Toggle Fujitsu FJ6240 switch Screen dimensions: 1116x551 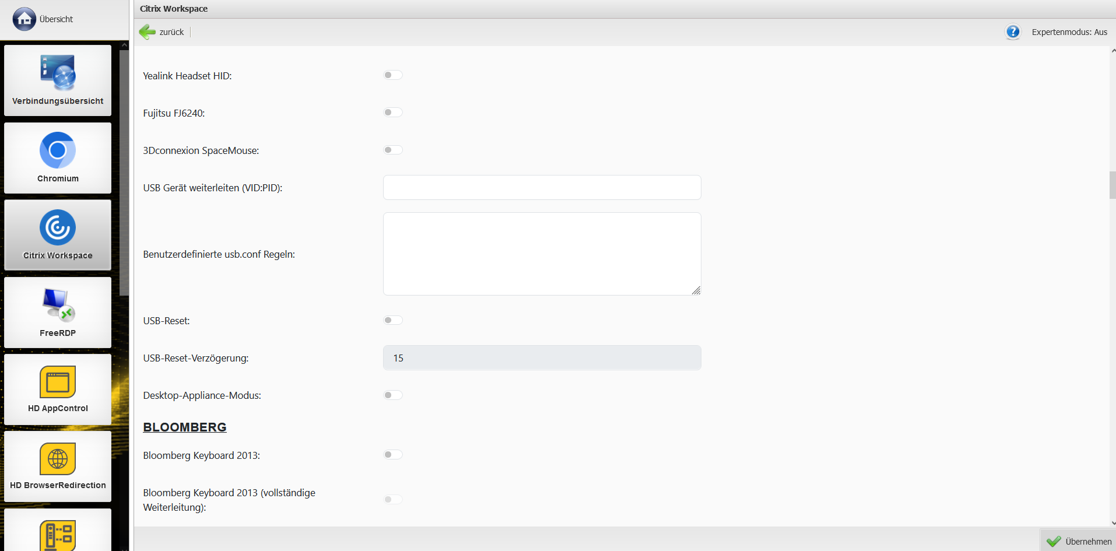click(393, 113)
